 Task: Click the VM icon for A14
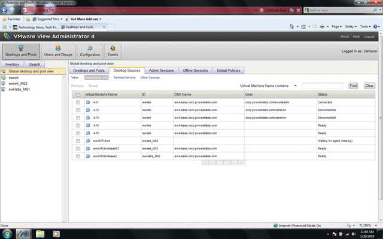coord(88,125)
